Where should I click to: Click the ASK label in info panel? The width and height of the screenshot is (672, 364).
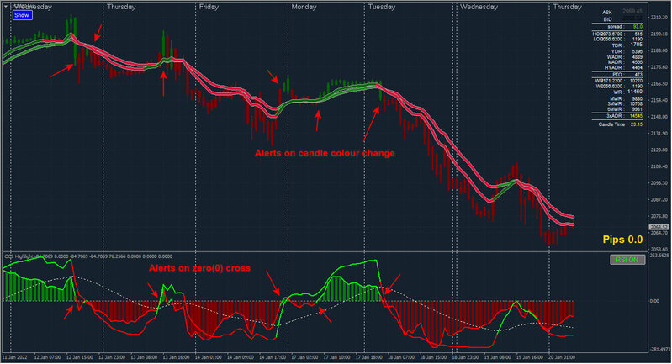click(x=607, y=13)
